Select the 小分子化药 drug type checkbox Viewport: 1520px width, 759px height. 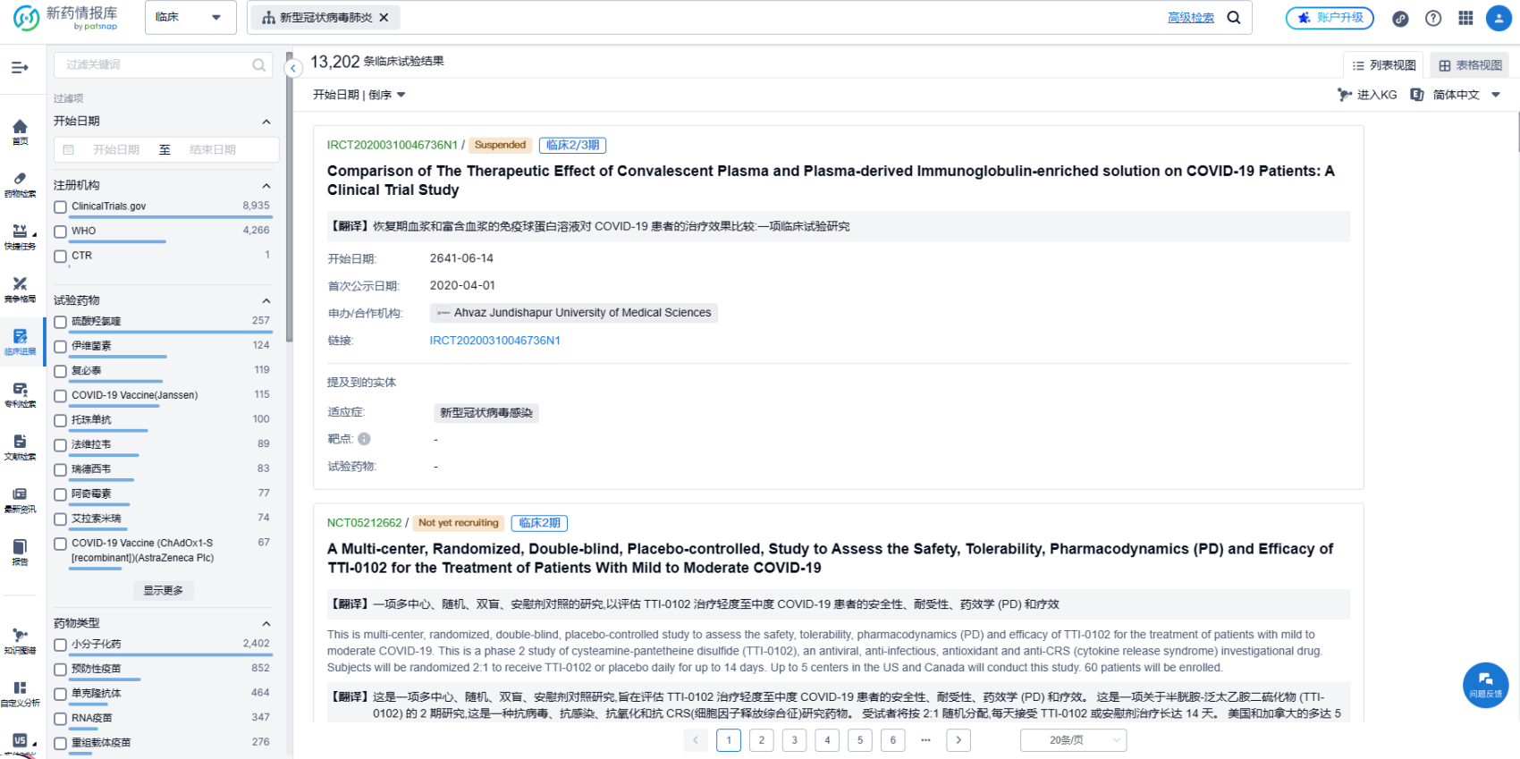(x=61, y=645)
